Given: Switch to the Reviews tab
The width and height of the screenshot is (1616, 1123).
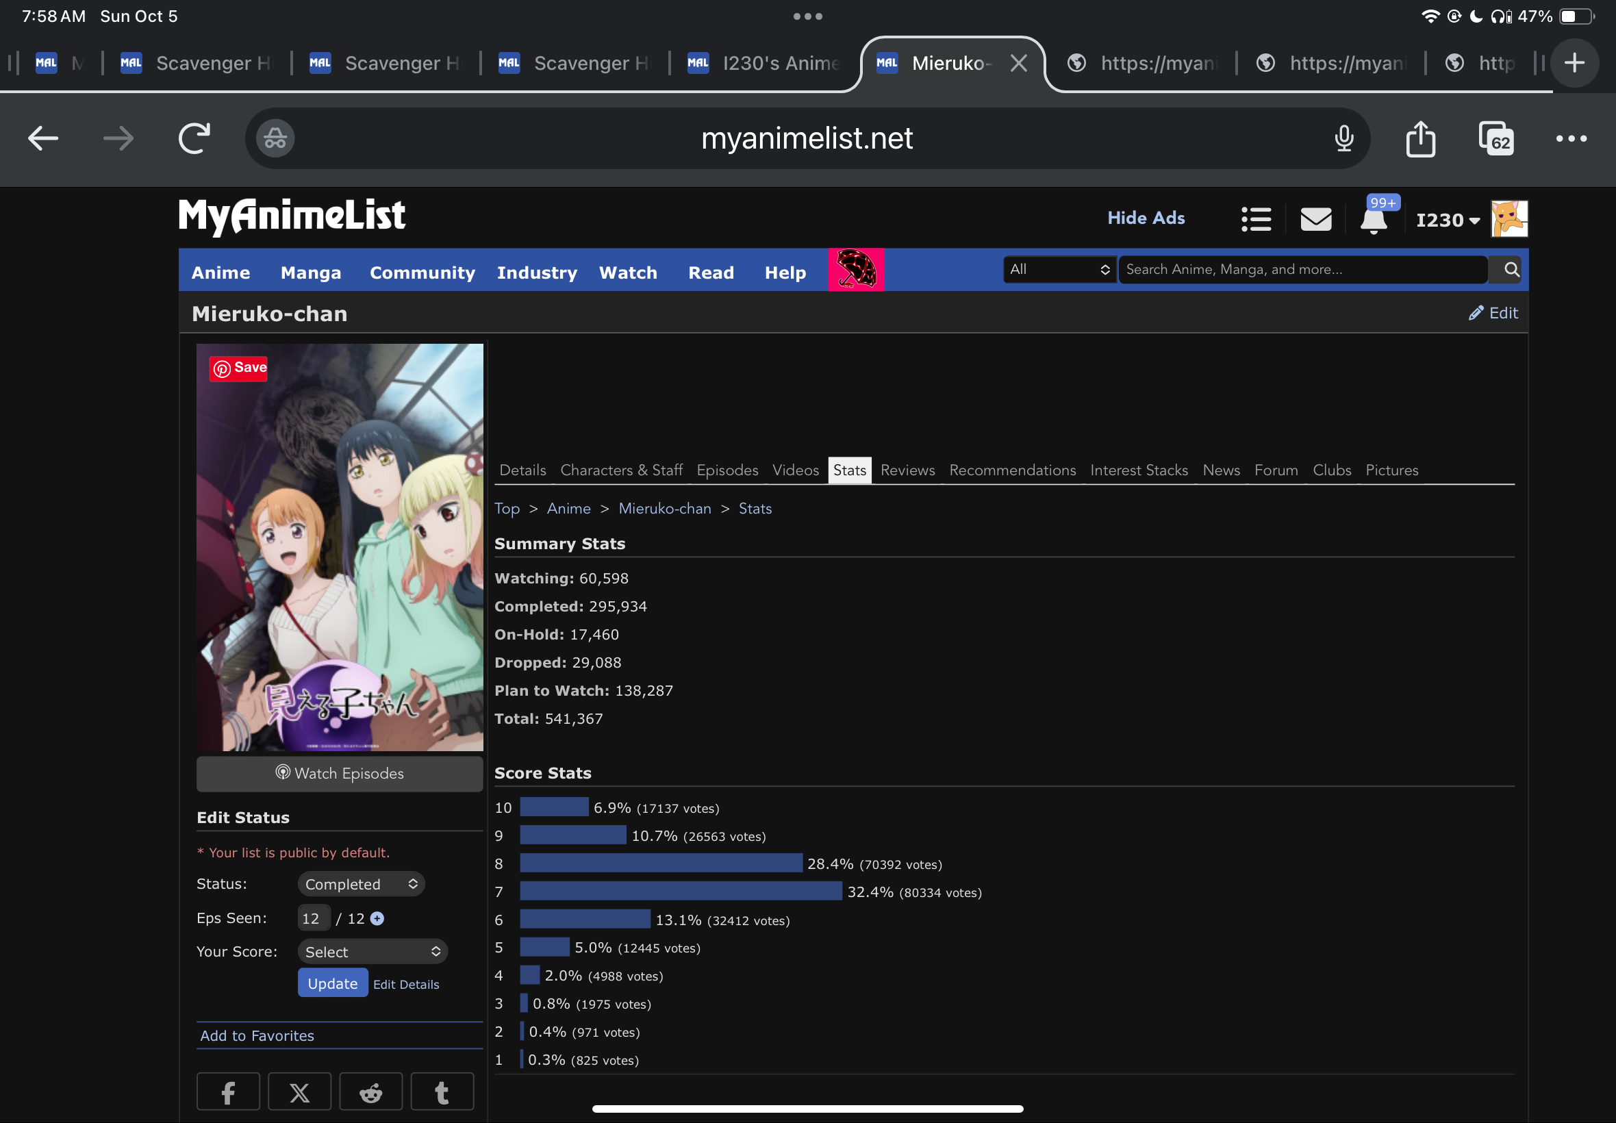Looking at the screenshot, I should click(907, 470).
